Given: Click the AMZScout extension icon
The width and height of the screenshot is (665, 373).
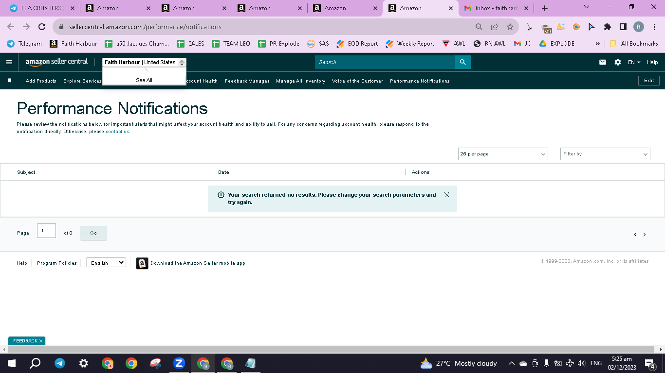Looking at the screenshot, I should 561,27.
